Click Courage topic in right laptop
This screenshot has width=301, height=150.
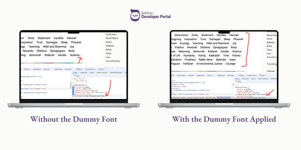point(230,64)
